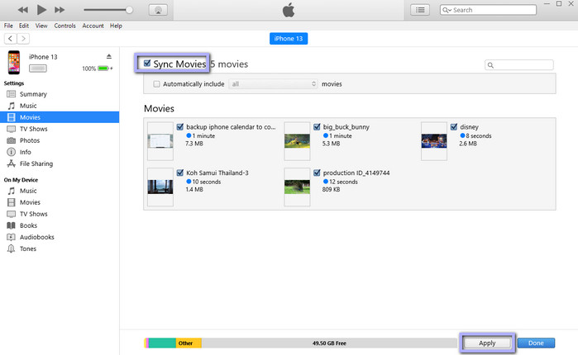Image resolution: width=578 pixels, height=355 pixels.
Task: Open the Controls menu
Action: click(x=64, y=26)
